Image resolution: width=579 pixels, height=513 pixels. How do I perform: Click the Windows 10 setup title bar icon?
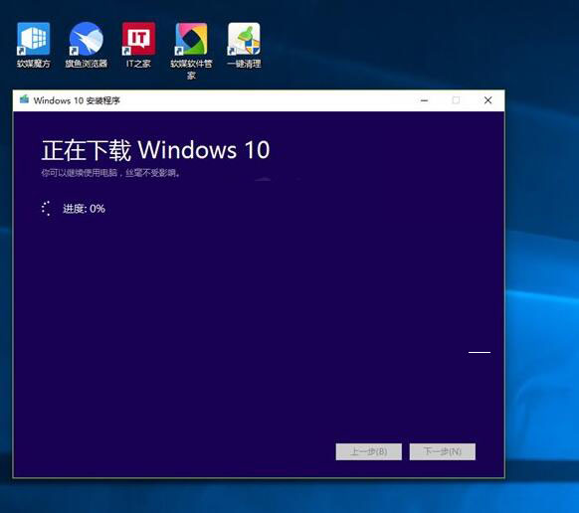tap(24, 99)
